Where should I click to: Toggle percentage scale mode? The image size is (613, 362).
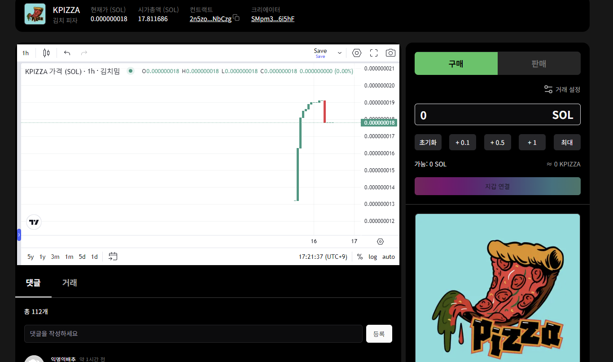(360, 257)
